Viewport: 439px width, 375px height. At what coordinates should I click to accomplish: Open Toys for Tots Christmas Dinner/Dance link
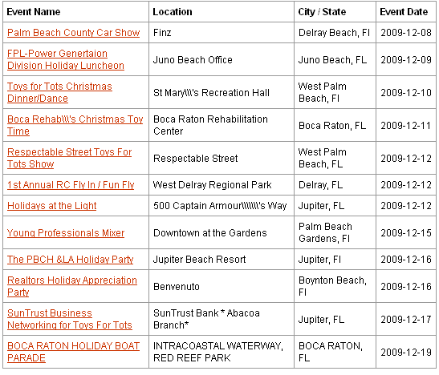[59, 92]
